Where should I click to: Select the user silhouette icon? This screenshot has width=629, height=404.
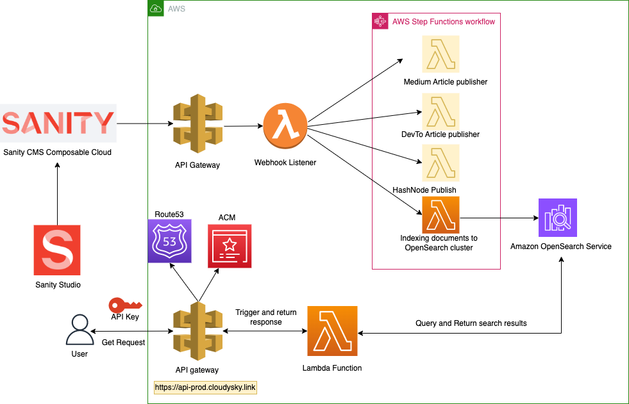click(x=80, y=330)
